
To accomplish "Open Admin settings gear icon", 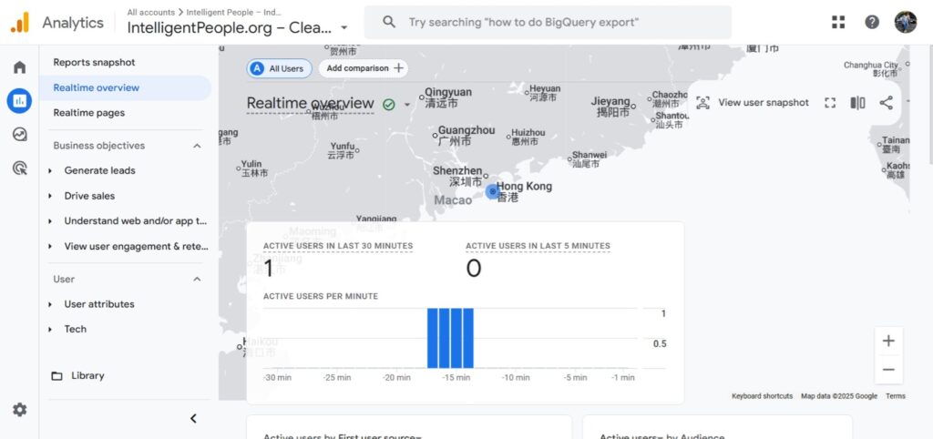I will [19, 410].
